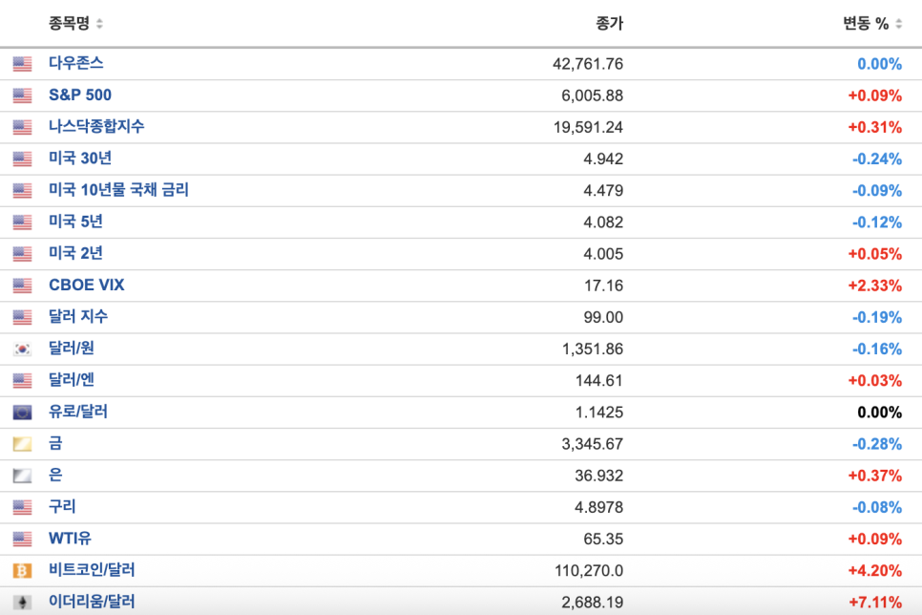The width and height of the screenshot is (922, 615).
Task: Sort by the 변동 % column arrows
Action: click(x=898, y=24)
